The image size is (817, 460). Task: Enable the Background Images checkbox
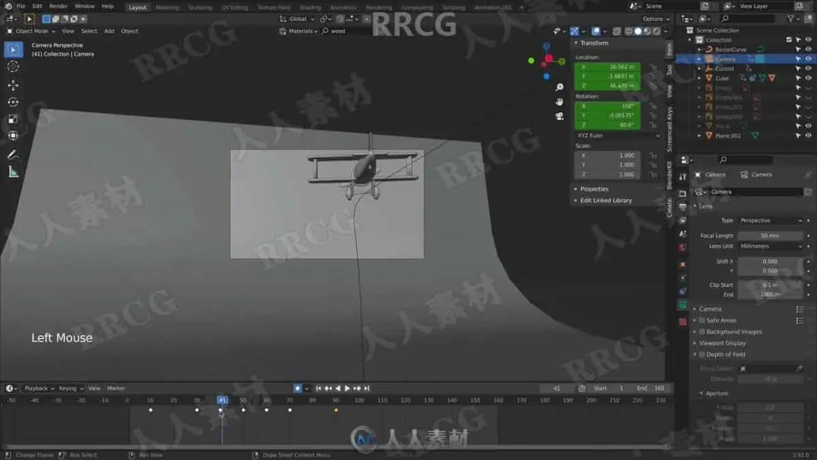[x=703, y=332]
